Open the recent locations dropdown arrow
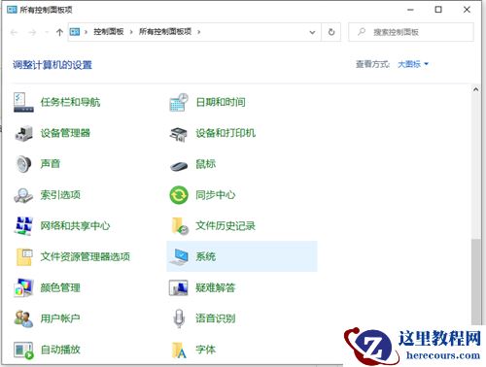 pos(47,32)
